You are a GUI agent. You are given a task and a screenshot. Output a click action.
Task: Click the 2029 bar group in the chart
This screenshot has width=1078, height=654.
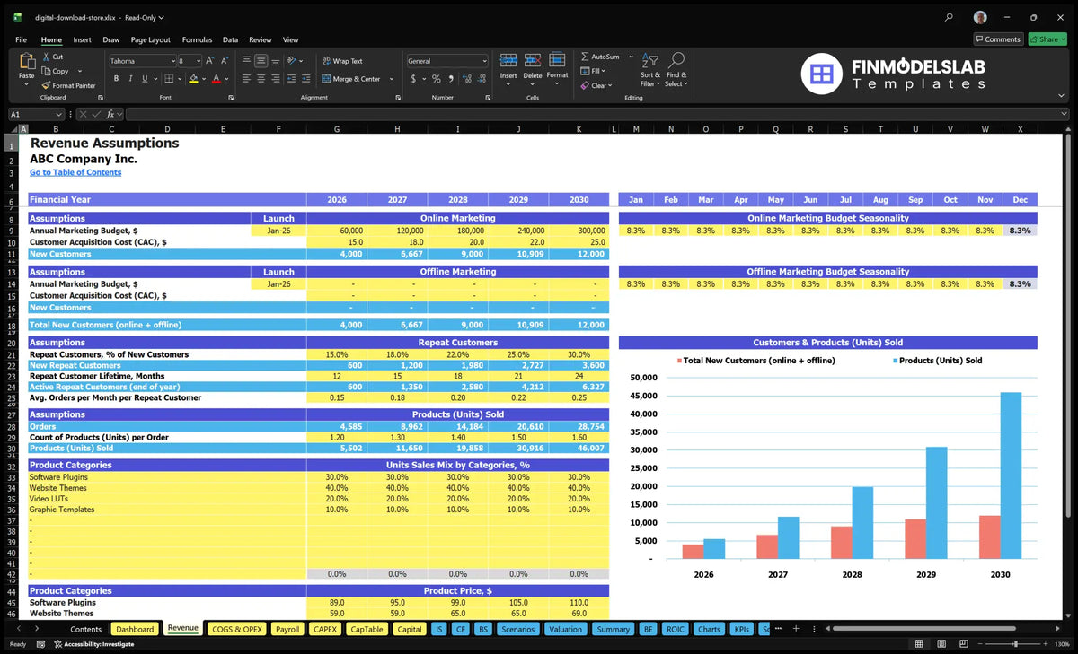click(925, 502)
